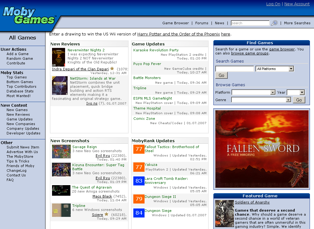
Task: Click the browse game groups link
Action: pyautogui.click(x=250, y=53)
